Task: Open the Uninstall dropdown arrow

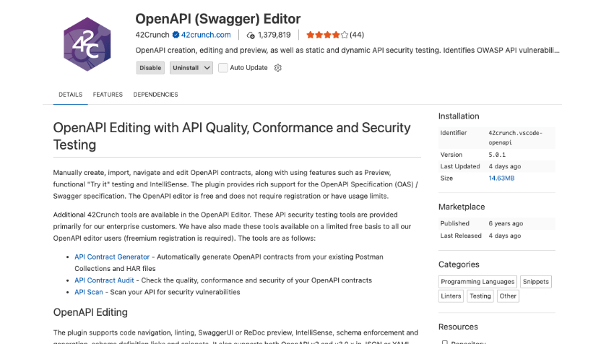Action: tap(207, 68)
